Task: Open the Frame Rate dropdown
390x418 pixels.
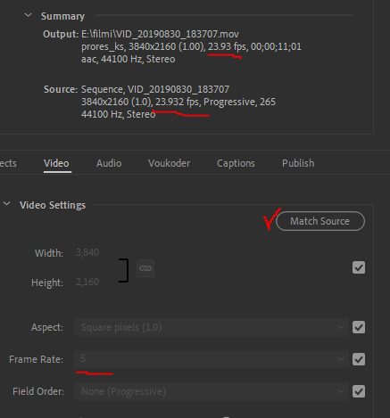Action: point(212,359)
